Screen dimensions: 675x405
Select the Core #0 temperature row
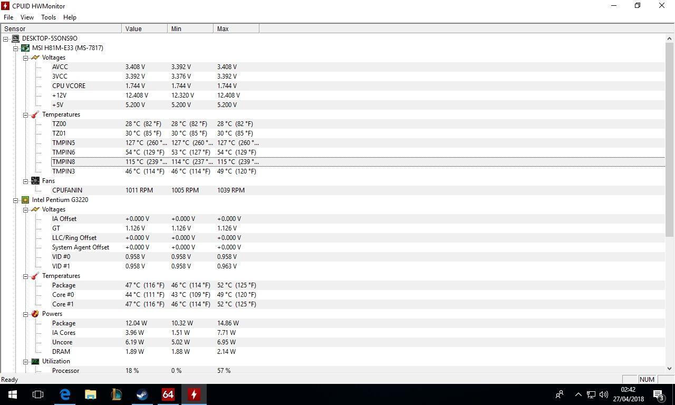[358, 295]
